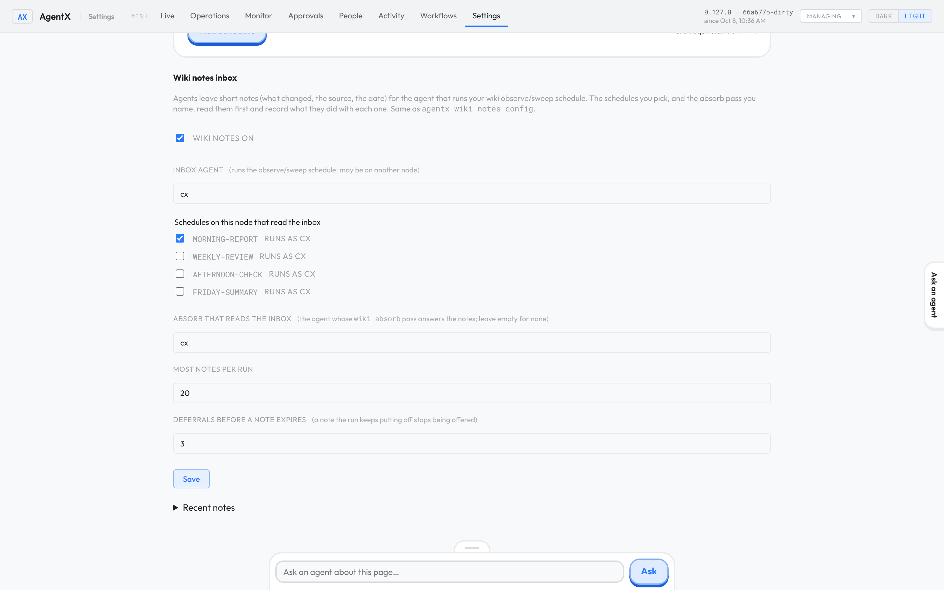Open the Activity tab
Screen dimensions: 944x590
[x=391, y=16]
